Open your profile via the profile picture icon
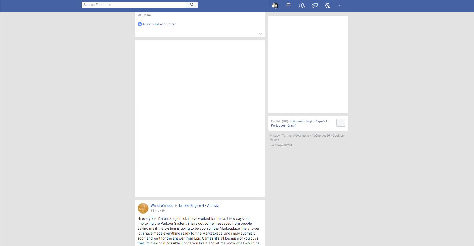 click(x=275, y=5)
